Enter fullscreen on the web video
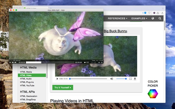Image resolution: width=175 pixels, height=109 pixels. 130,79
